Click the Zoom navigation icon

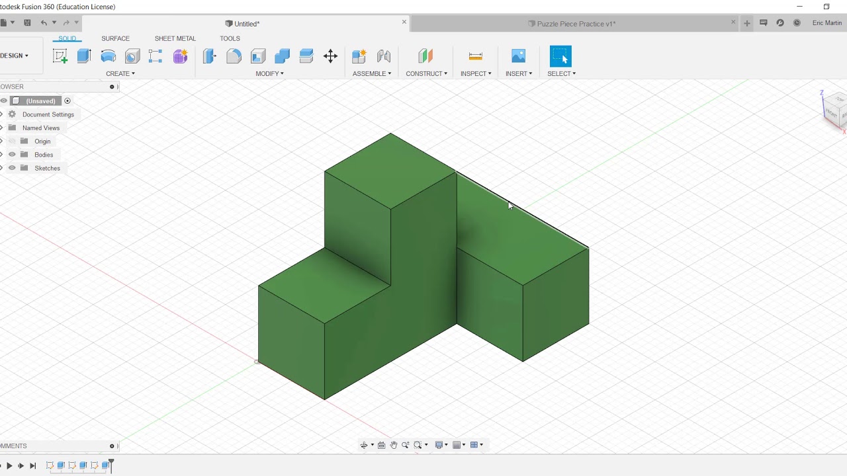(x=406, y=445)
